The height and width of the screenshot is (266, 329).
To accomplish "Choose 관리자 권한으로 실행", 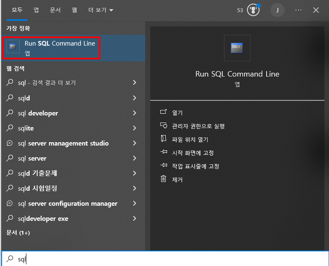I will [x=198, y=126].
